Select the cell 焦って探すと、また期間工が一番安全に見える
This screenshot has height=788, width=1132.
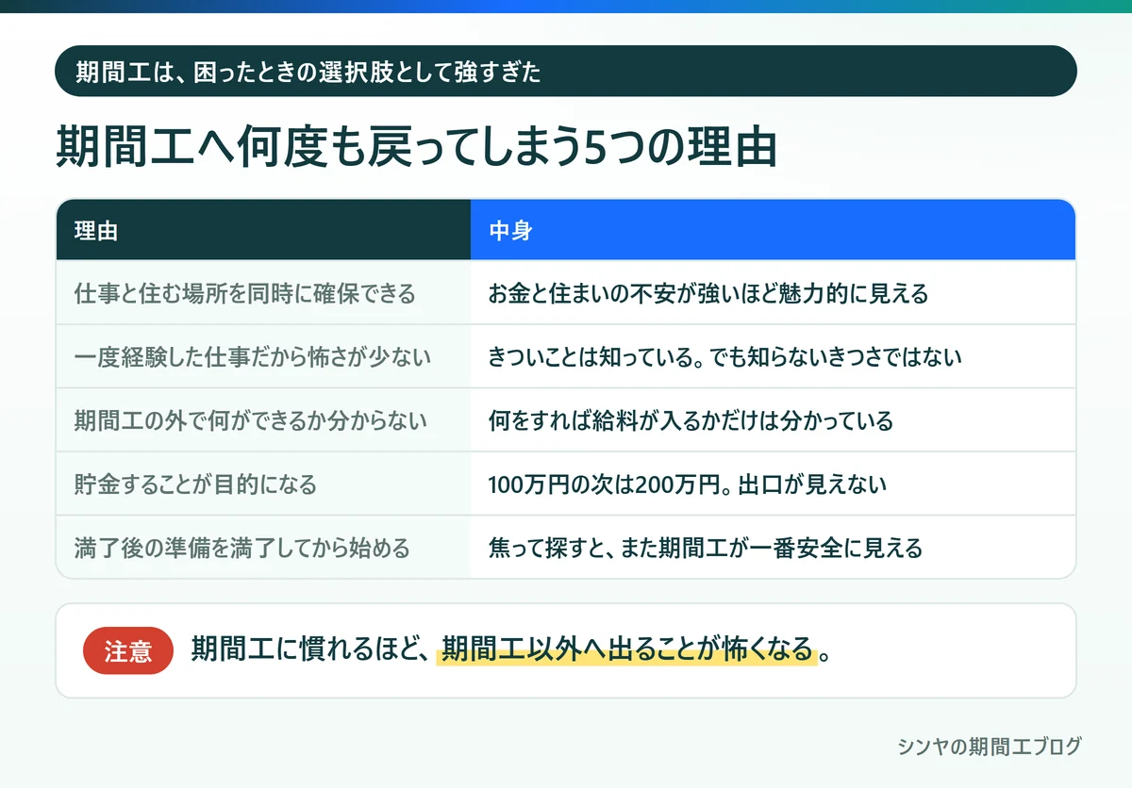point(773,548)
